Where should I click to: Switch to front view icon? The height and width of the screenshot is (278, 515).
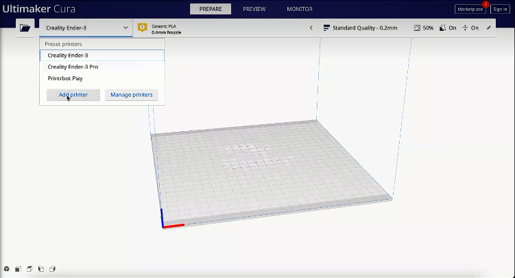click(x=18, y=269)
